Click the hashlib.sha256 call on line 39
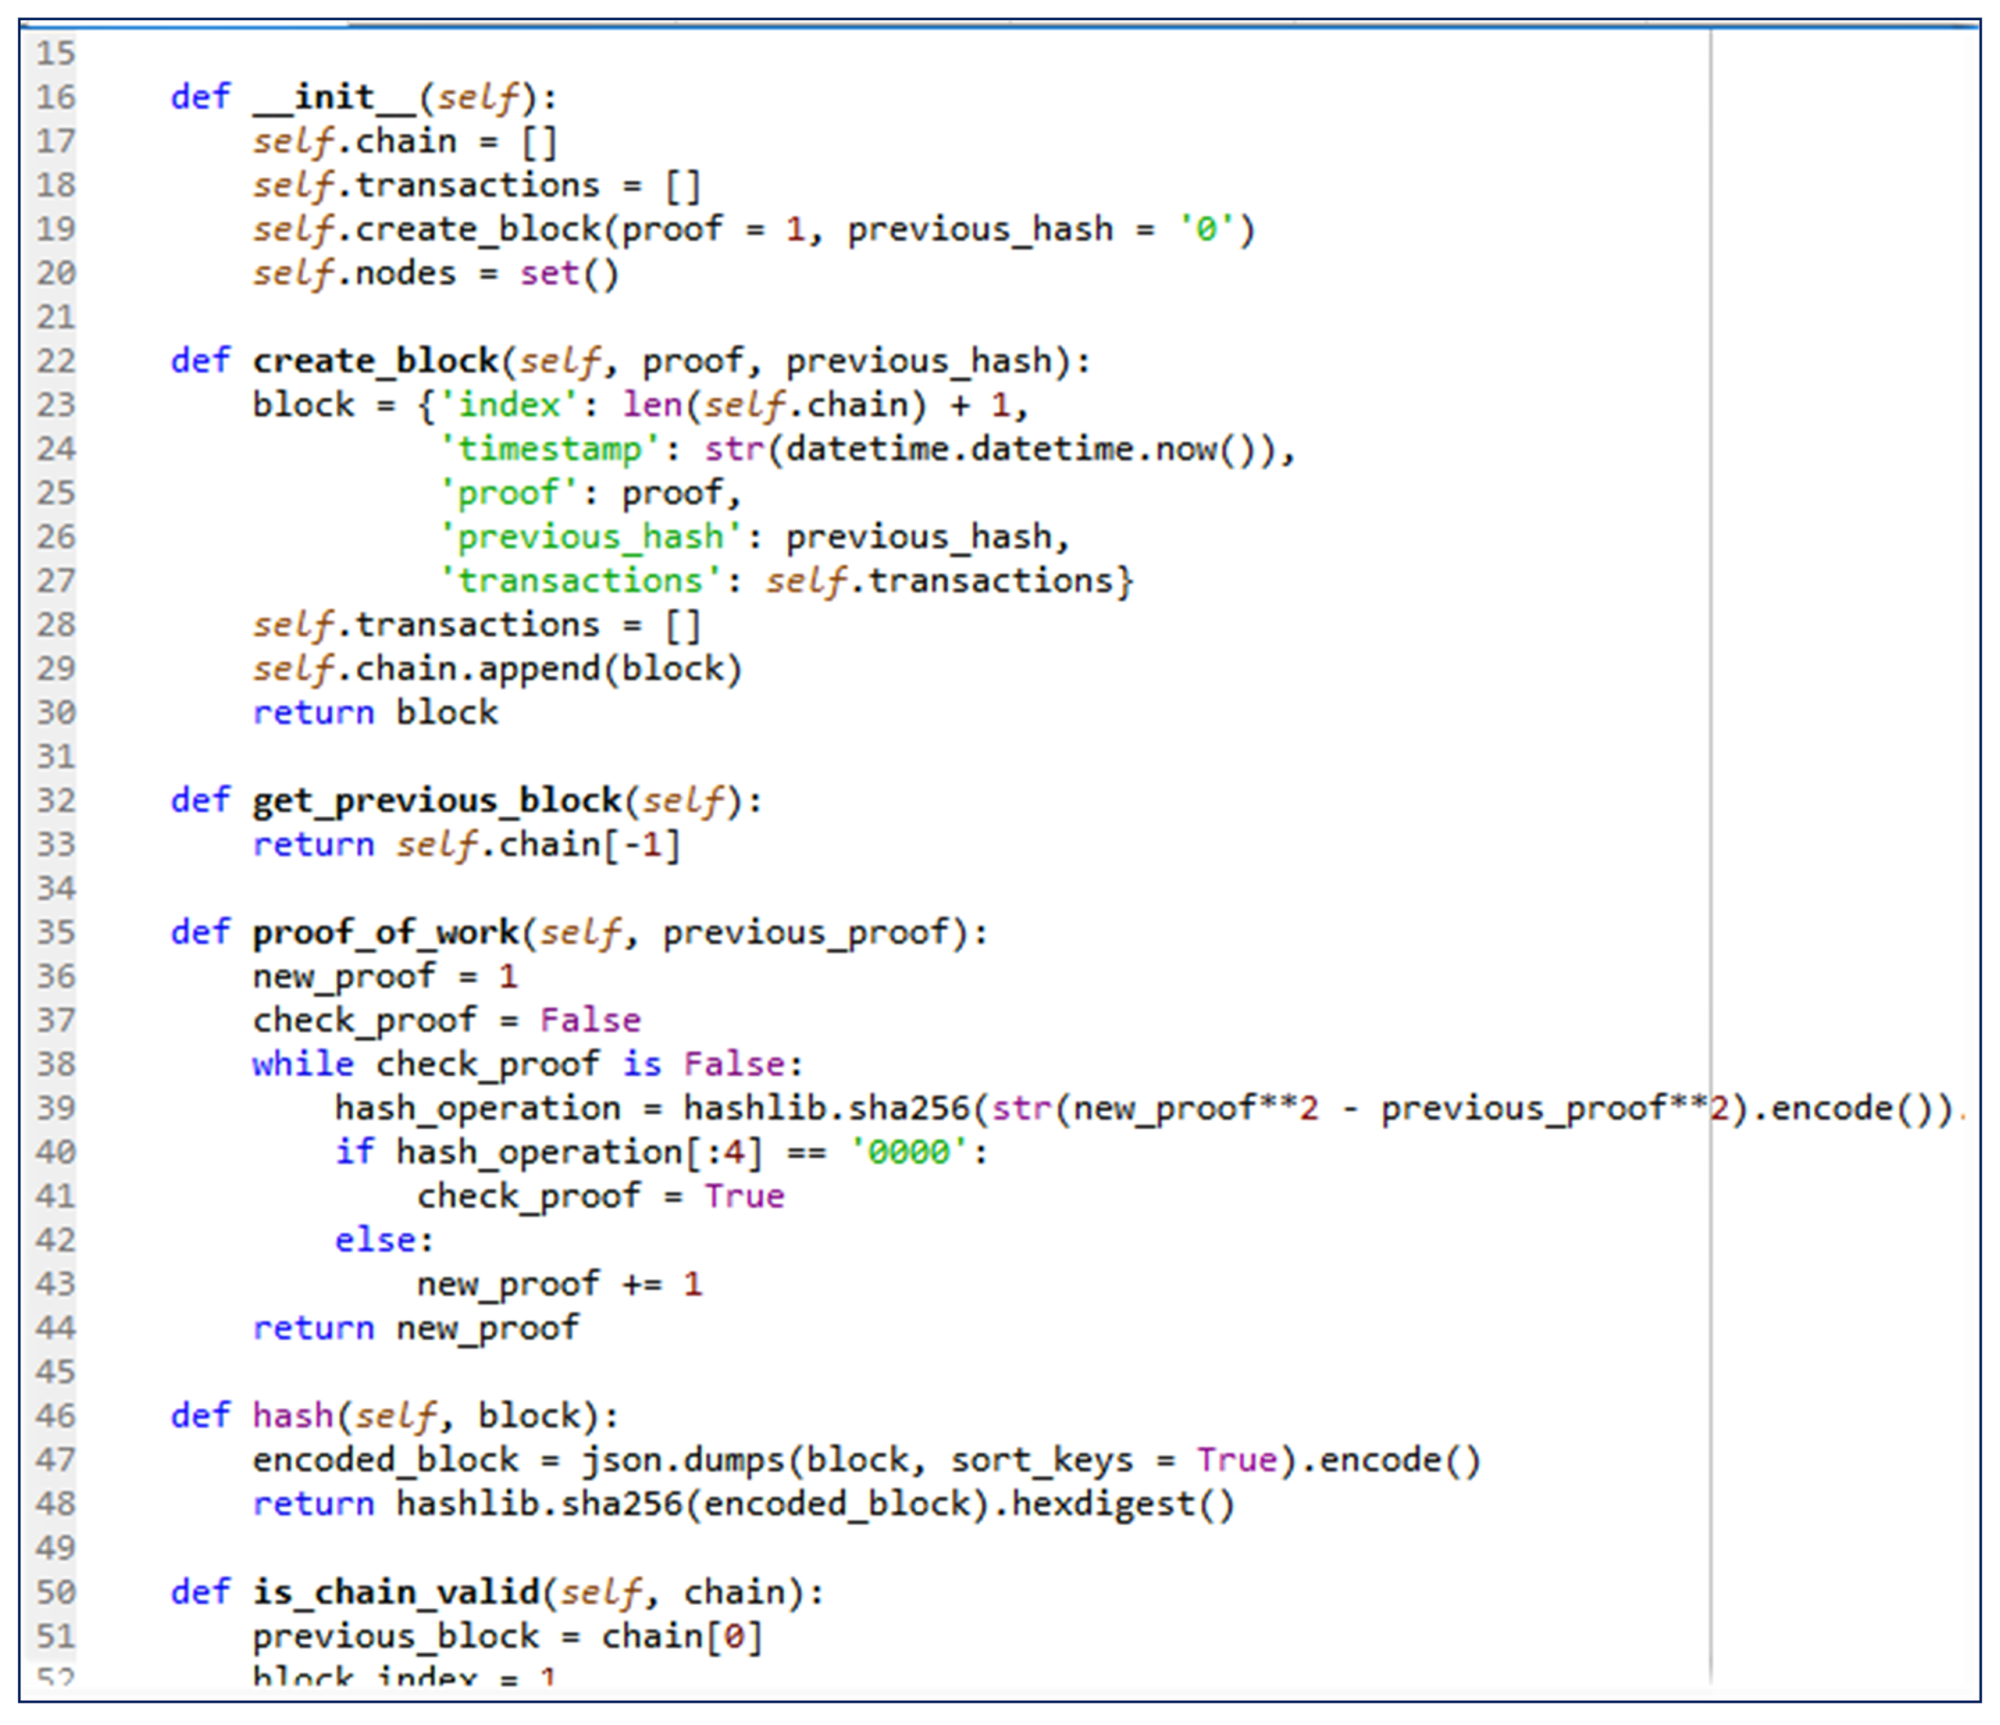The width and height of the screenshot is (2000, 1725). coord(826,1108)
